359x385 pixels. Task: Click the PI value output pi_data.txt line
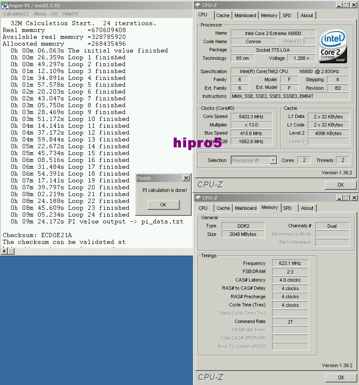97,221
